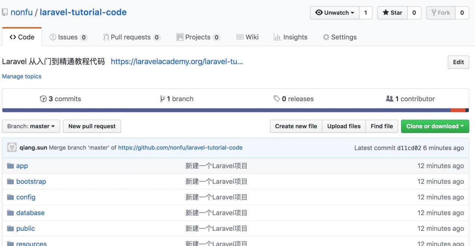Click the watchers count 1

(366, 13)
